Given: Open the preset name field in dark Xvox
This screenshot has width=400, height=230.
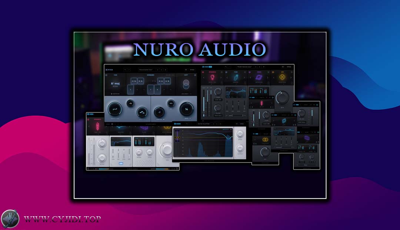Looking at the screenshot, I should pos(244,67).
